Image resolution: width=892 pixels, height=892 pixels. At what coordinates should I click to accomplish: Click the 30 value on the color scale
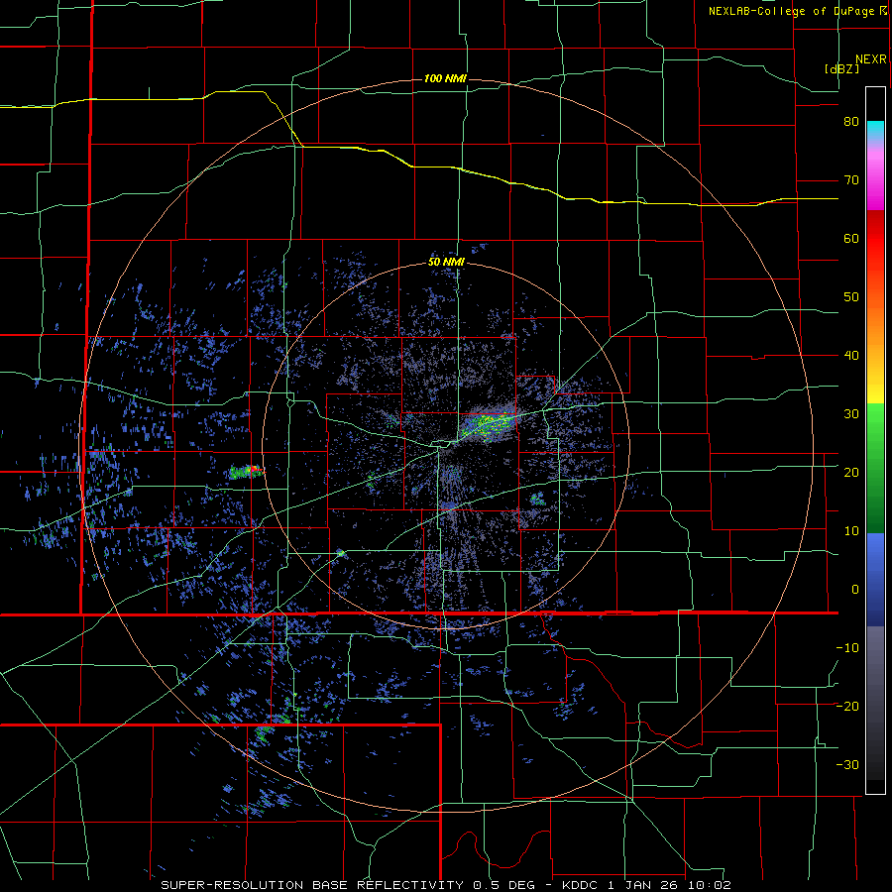coord(851,414)
